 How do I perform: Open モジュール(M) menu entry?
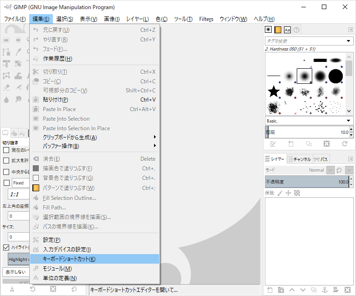pyautogui.click(x=95, y=269)
